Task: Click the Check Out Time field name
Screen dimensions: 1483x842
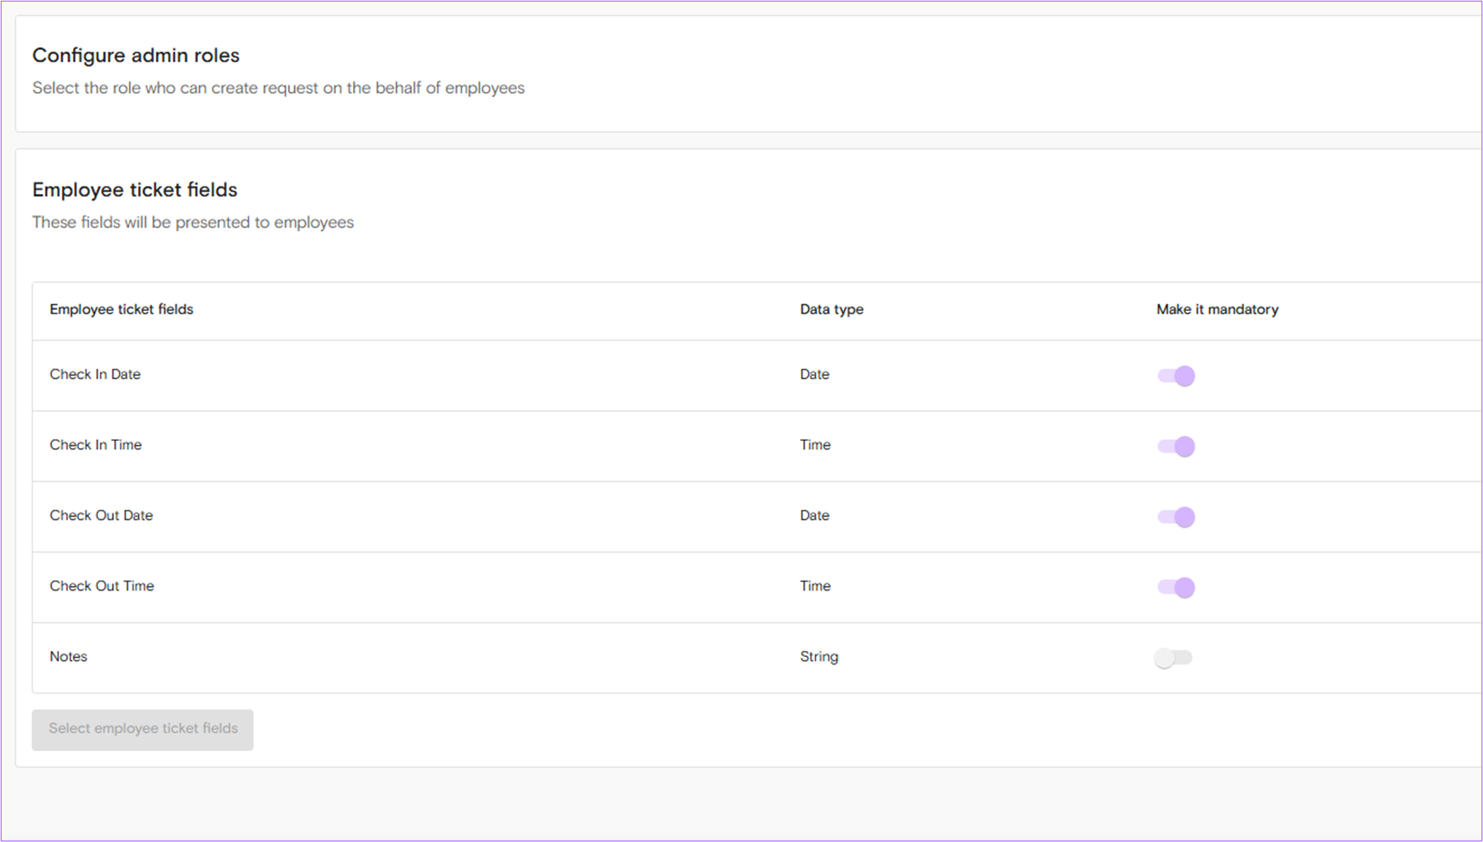Action: [x=102, y=586]
